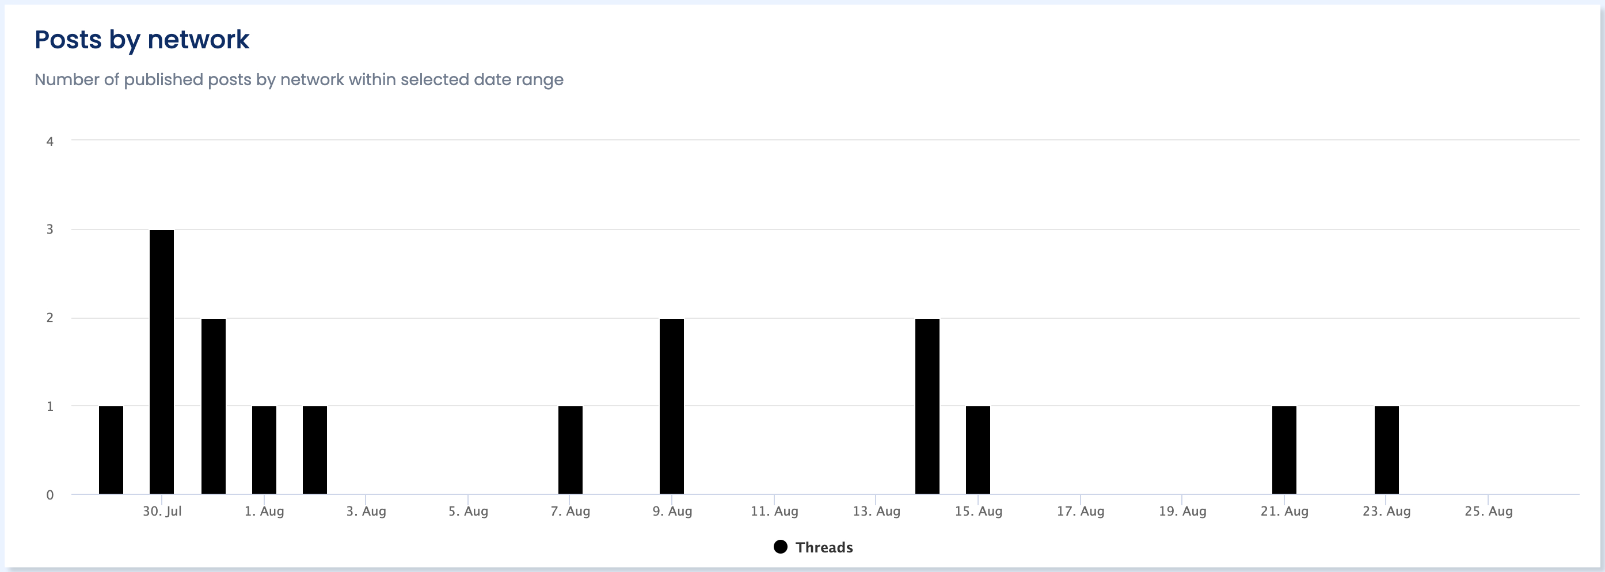The image size is (1605, 572).
Task: Select the bar at 23. Aug
Action: coord(1386,450)
